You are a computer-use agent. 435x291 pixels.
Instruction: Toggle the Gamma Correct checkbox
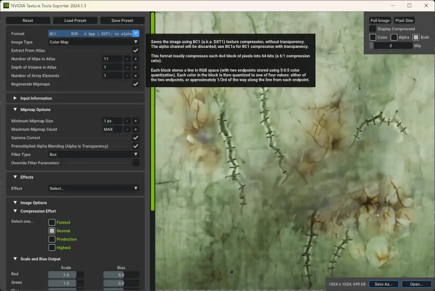(x=136, y=138)
